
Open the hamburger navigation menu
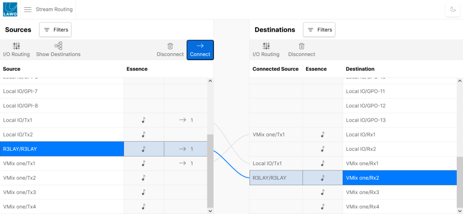tap(28, 9)
